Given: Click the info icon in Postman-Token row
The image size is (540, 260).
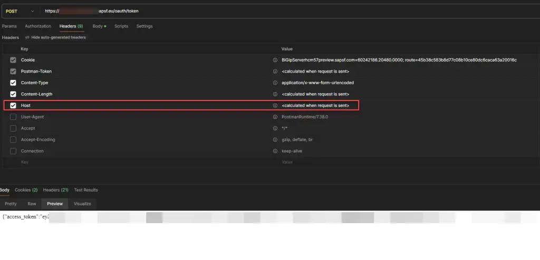Looking at the screenshot, I should 275,71.
